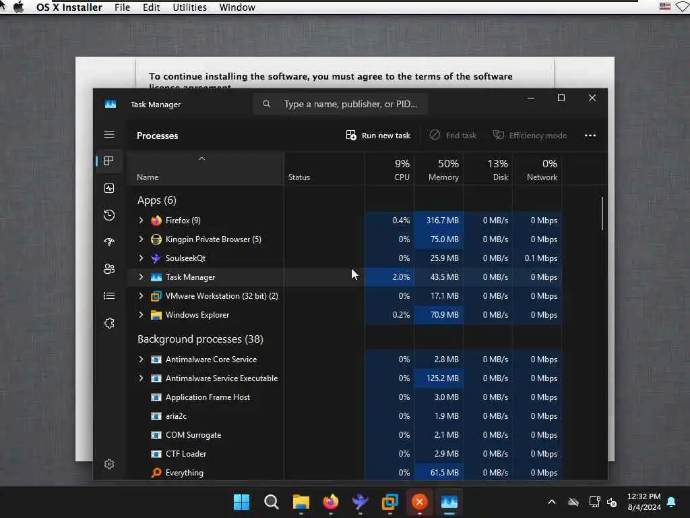This screenshot has height=518, width=690.
Task: Open the clock and date flyout
Action: tap(644, 502)
